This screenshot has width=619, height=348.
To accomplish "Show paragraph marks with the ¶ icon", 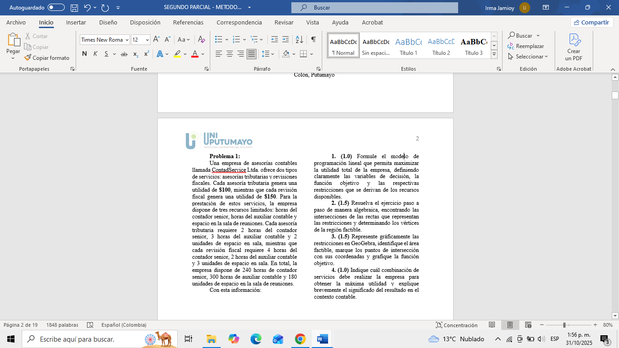I will [313, 40].
